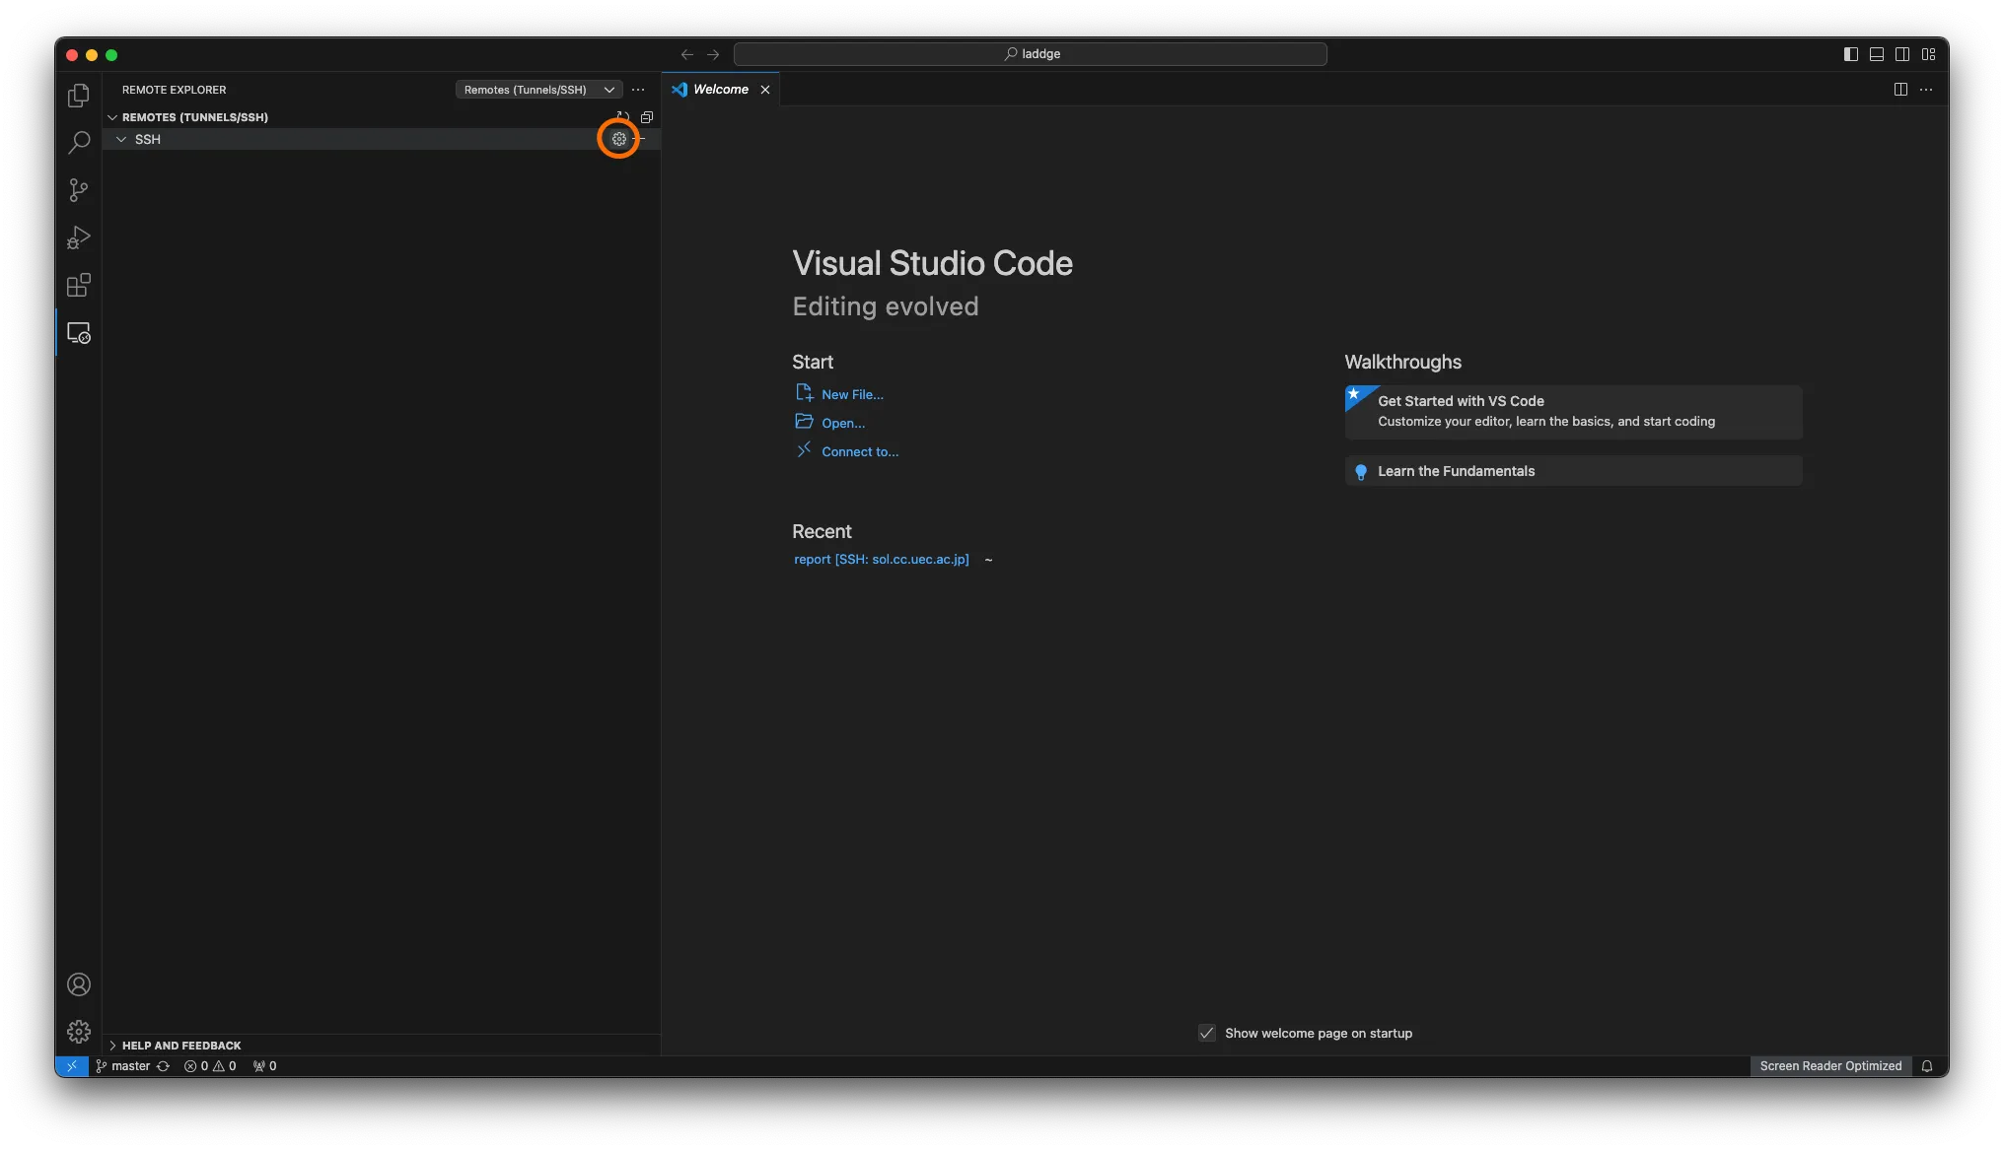2004x1150 pixels.
Task: Open Remote Explorer more actions ellipsis
Action: click(638, 90)
